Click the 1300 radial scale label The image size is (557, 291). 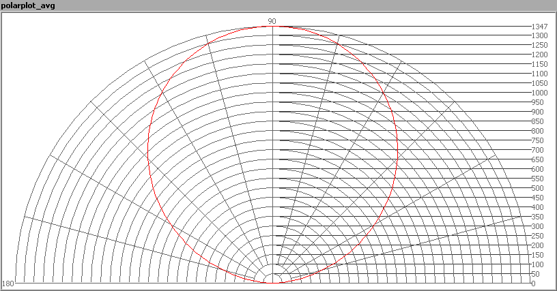(x=539, y=35)
